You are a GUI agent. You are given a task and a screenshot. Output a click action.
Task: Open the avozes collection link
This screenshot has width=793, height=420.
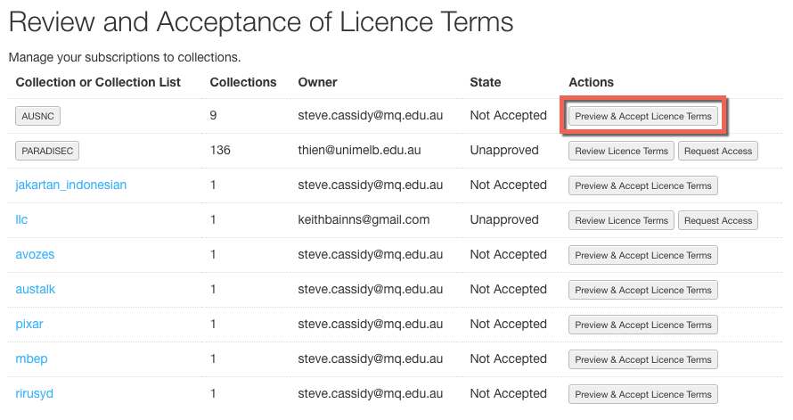(x=35, y=254)
